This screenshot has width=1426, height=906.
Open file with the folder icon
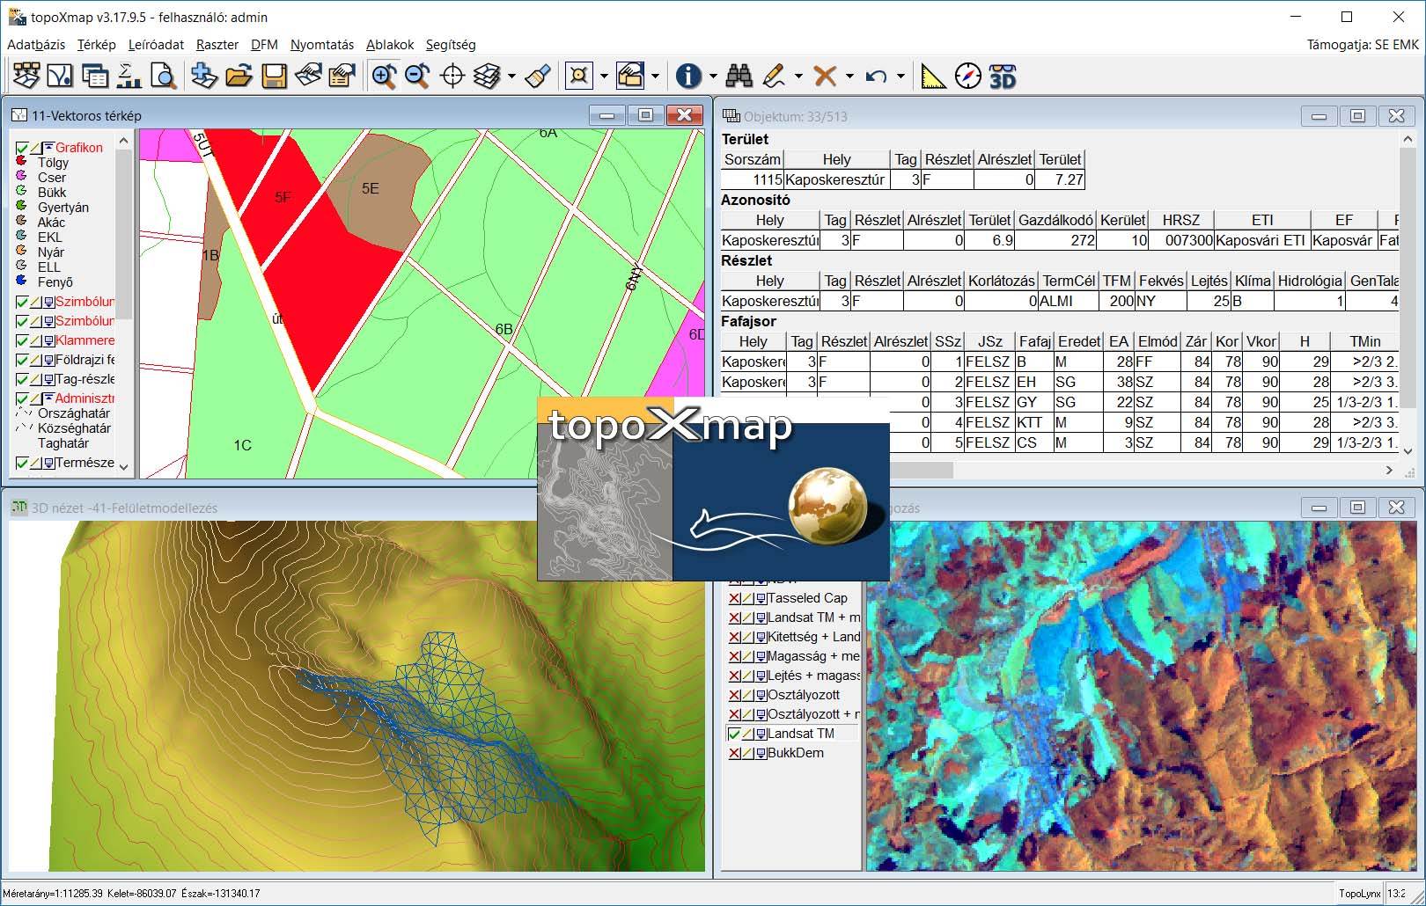(239, 77)
